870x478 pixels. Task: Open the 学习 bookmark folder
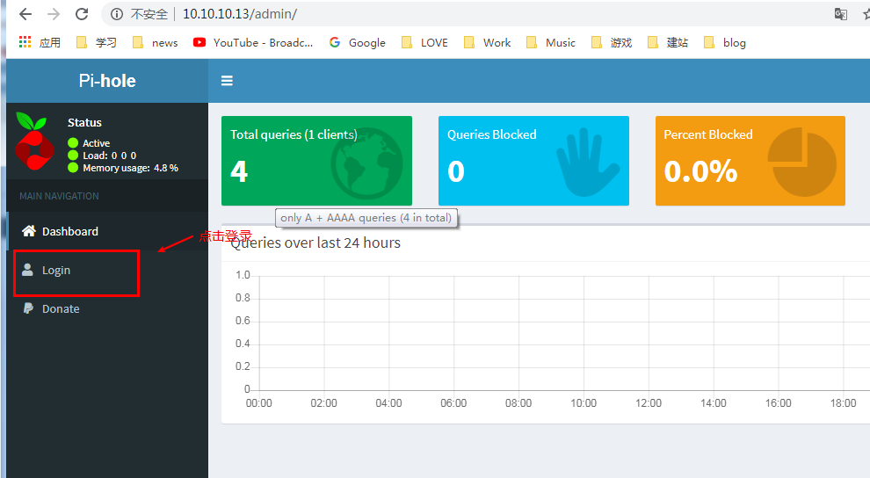click(x=97, y=43)
